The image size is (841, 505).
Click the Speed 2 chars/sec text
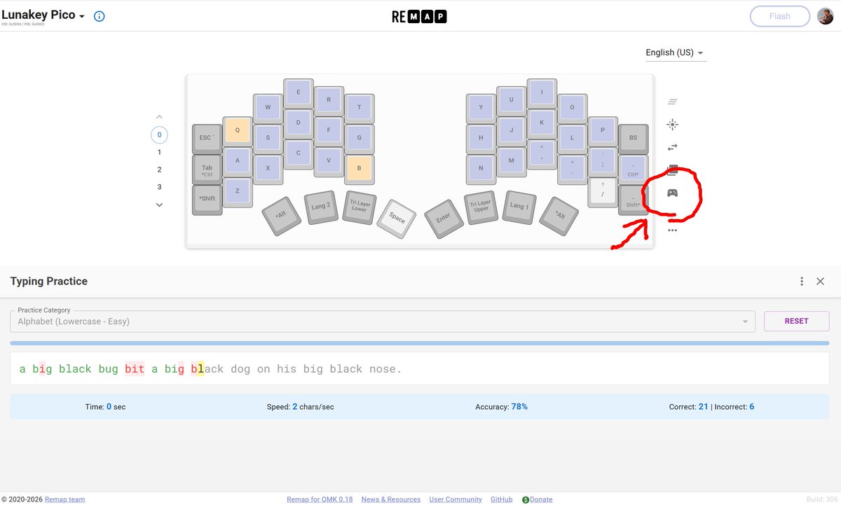pyautogui.click(x=300, y=406)
